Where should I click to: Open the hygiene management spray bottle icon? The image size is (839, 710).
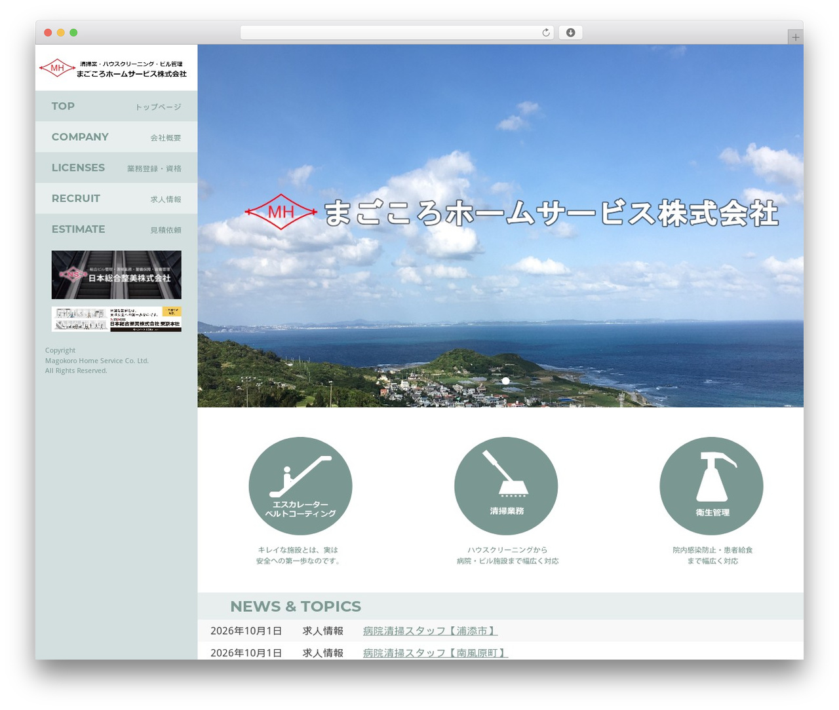tap(711, 486)
